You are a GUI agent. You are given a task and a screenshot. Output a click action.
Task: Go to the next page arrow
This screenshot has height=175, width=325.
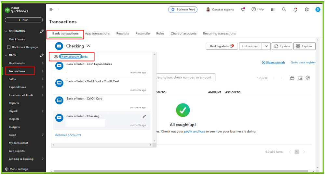pyautogui.click(x=304, y=152)
